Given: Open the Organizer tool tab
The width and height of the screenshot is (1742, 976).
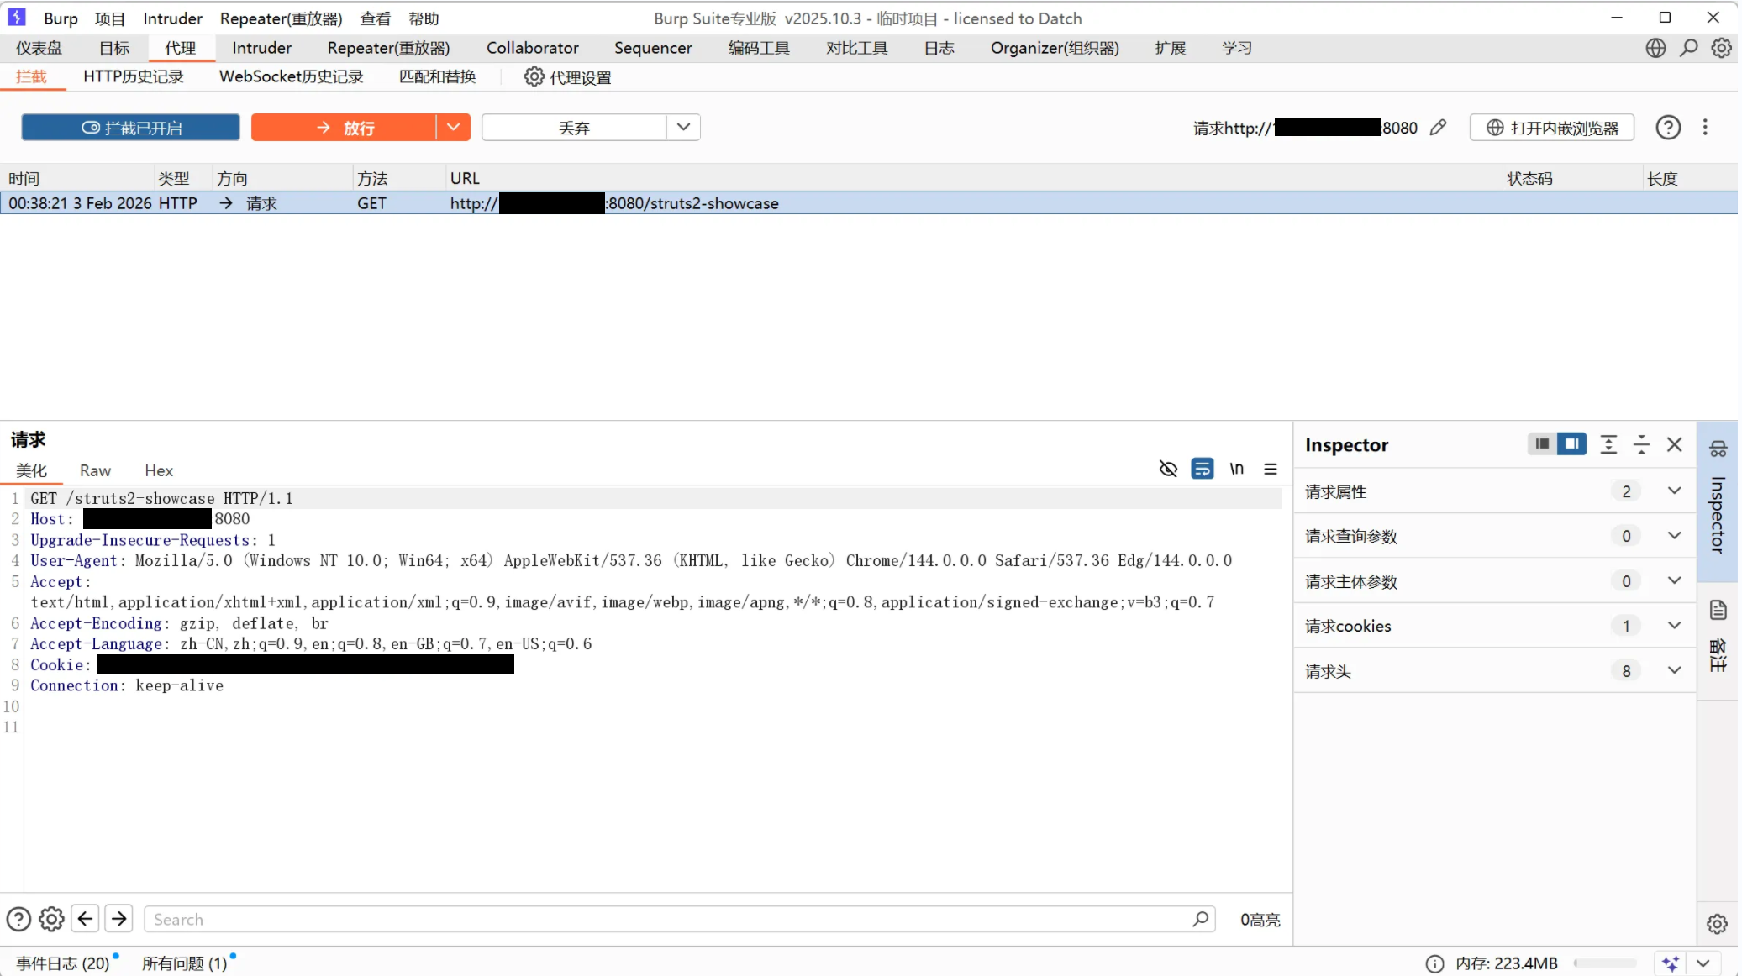Looking at the screenshot, I should click(x=1055, y=48).
